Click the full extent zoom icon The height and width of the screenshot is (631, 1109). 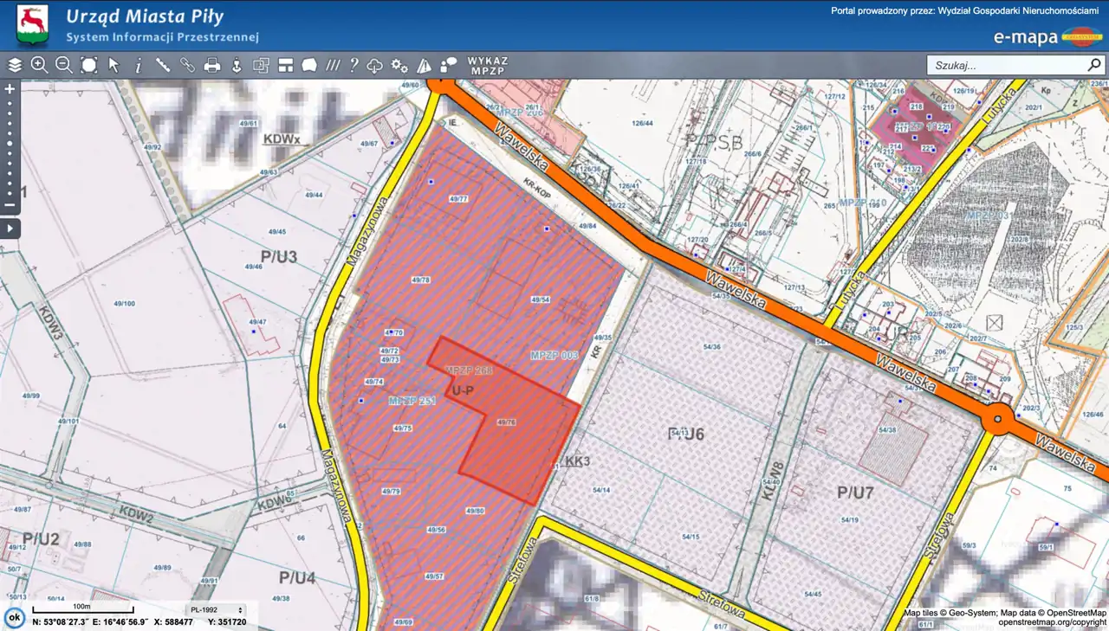[x=89, y=65]
